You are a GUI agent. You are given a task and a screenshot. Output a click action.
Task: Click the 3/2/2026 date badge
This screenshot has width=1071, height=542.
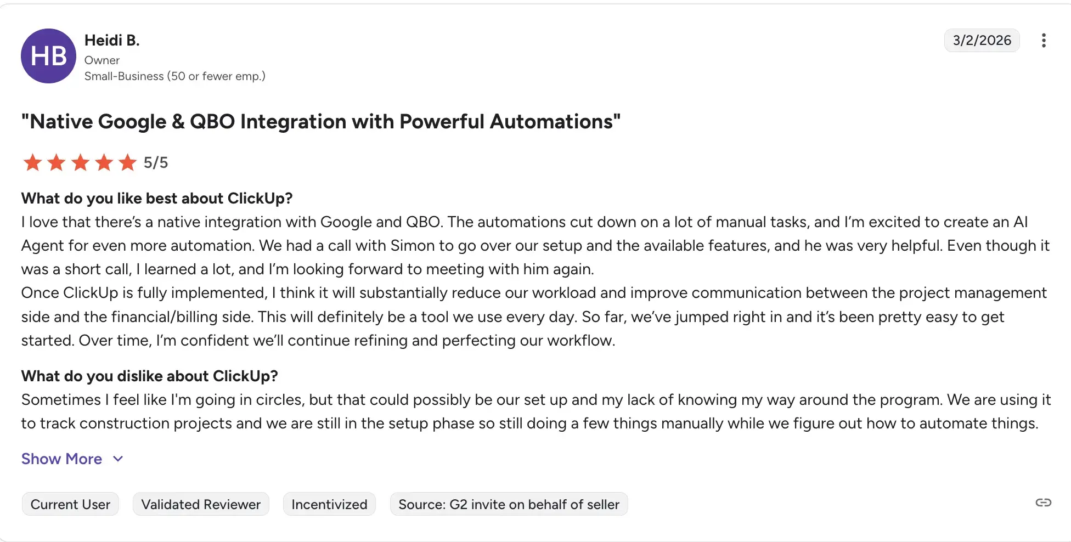(982, 41)
